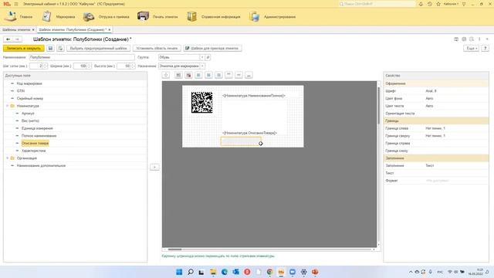Select the ОписаниеТовара text on the label

(x=249, y=133)
